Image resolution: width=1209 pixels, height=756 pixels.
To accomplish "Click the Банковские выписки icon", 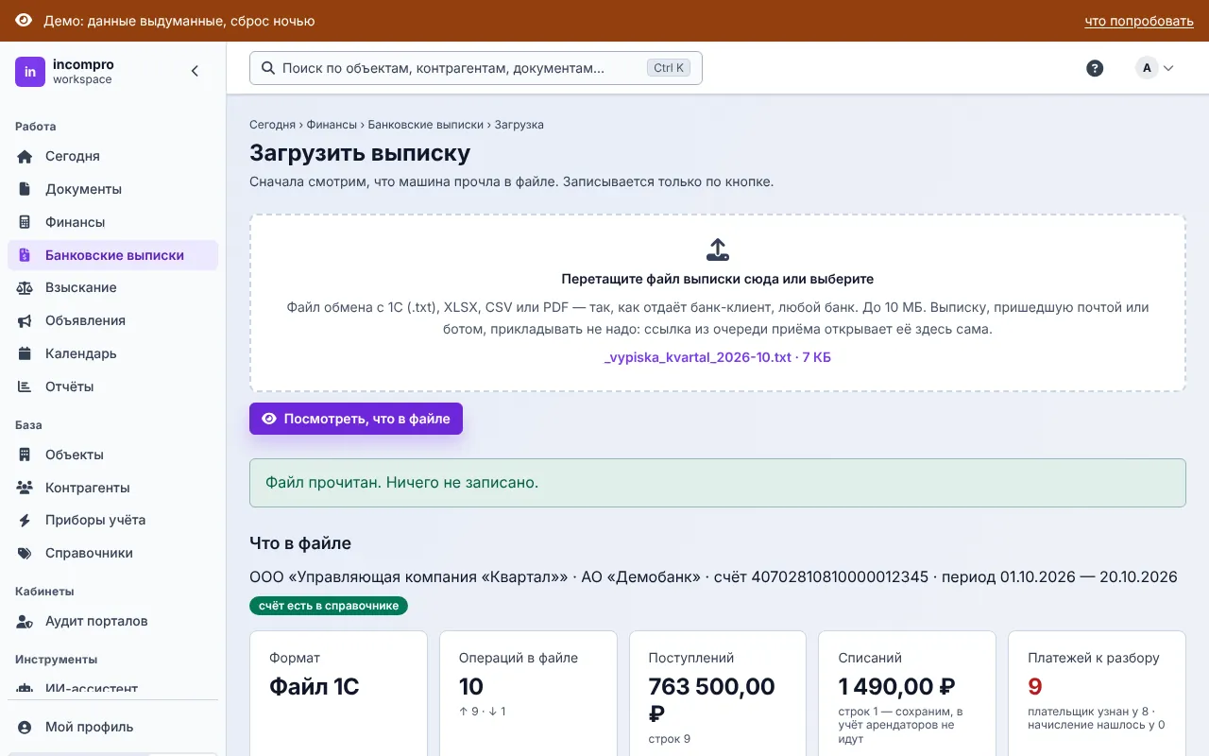I will click(26, 255).
